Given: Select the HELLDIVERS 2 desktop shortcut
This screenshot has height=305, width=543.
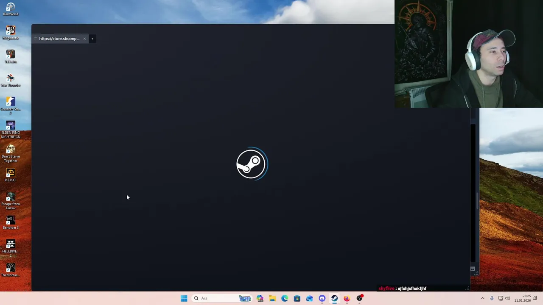Looking at the screenshot, I should click(x=11, y=248).
